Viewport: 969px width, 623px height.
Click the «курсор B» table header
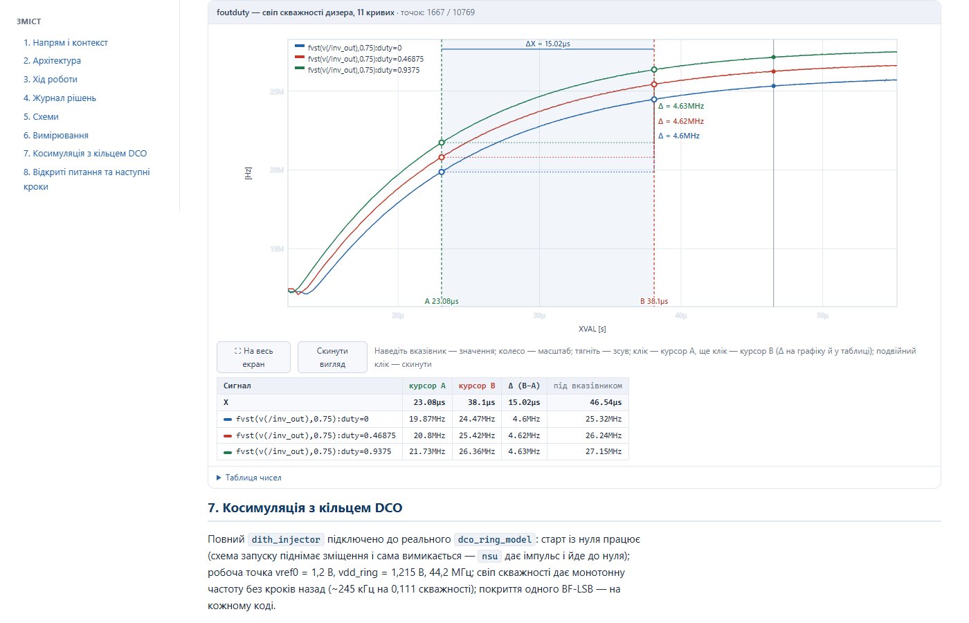(477, 386)
